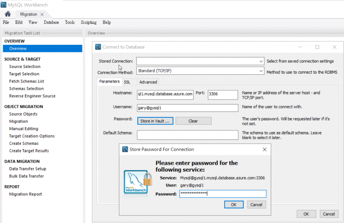Image resolution: width=344 pixels, height=223 pixels.
Task: Go to the Workbench home icon tab
Action: click(x=8, y=14)
